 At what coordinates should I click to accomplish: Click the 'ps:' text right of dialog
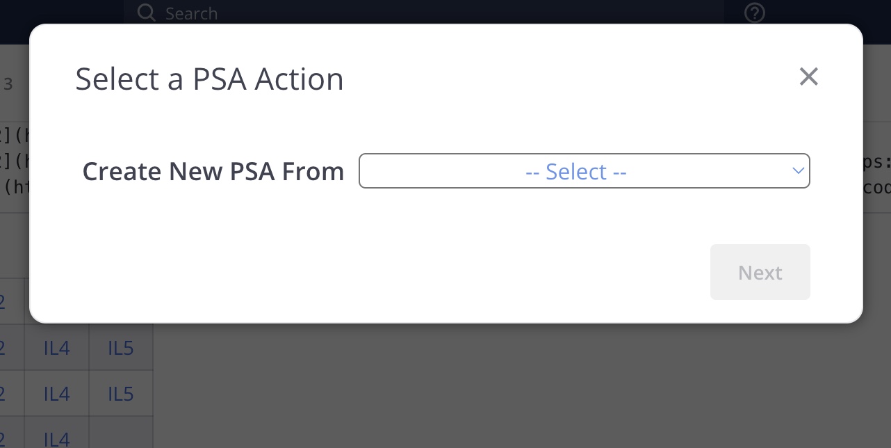(876, 163)
